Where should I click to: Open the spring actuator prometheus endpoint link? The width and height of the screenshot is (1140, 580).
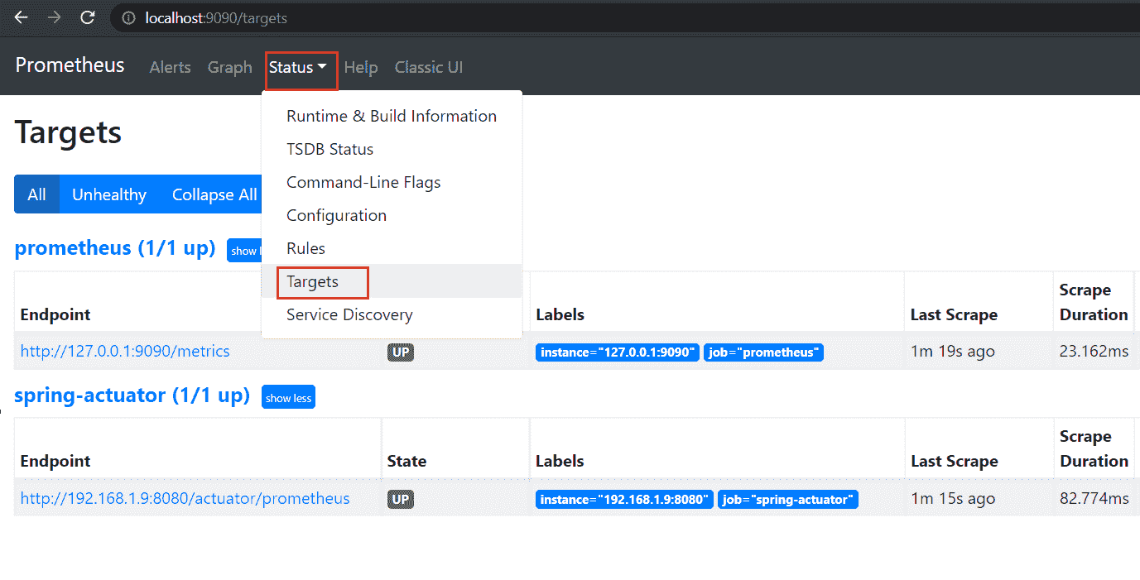pyautogui.click(x=185, y=499)
